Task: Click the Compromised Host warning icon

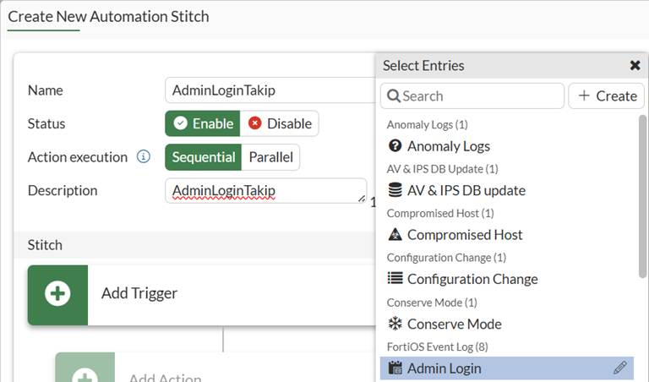Action: pyautogui.click(x=395, y=234)
